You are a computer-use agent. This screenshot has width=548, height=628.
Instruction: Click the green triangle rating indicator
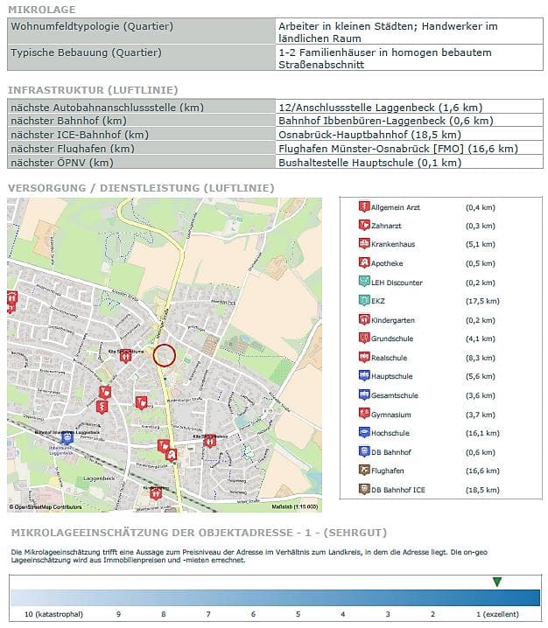point(497,583)
